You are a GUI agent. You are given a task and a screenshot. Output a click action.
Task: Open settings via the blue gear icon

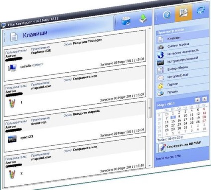(x=201, y=10)
